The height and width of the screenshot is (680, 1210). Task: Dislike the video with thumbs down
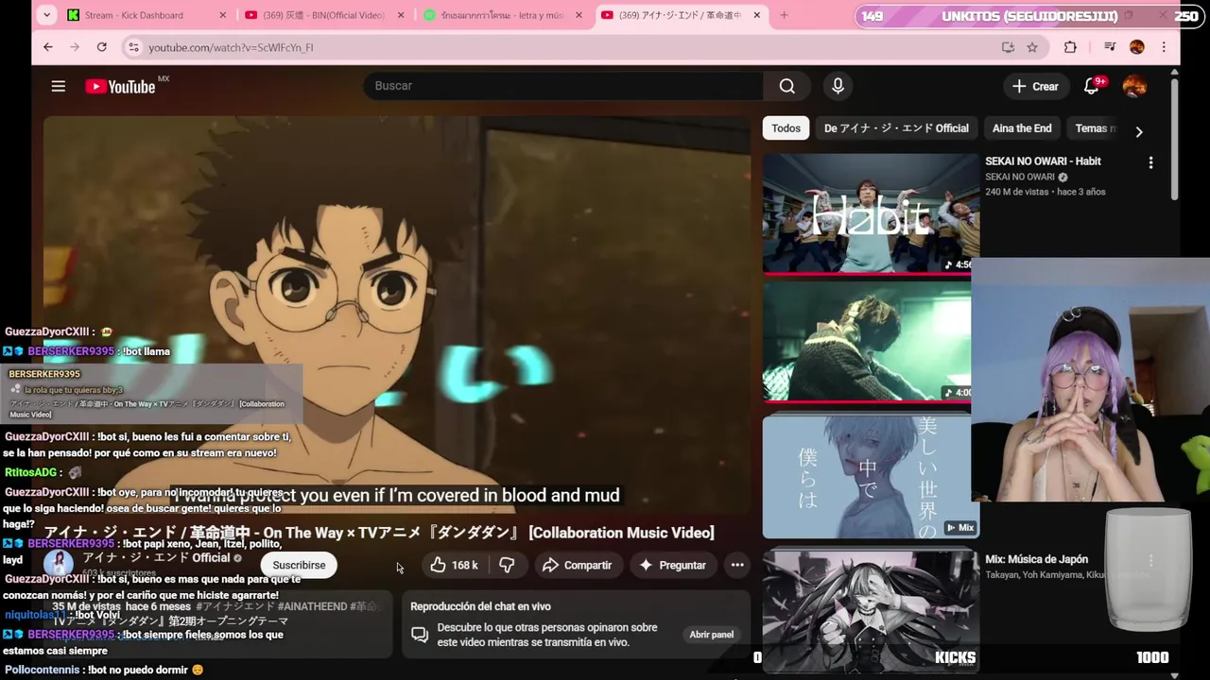[508, 565]
